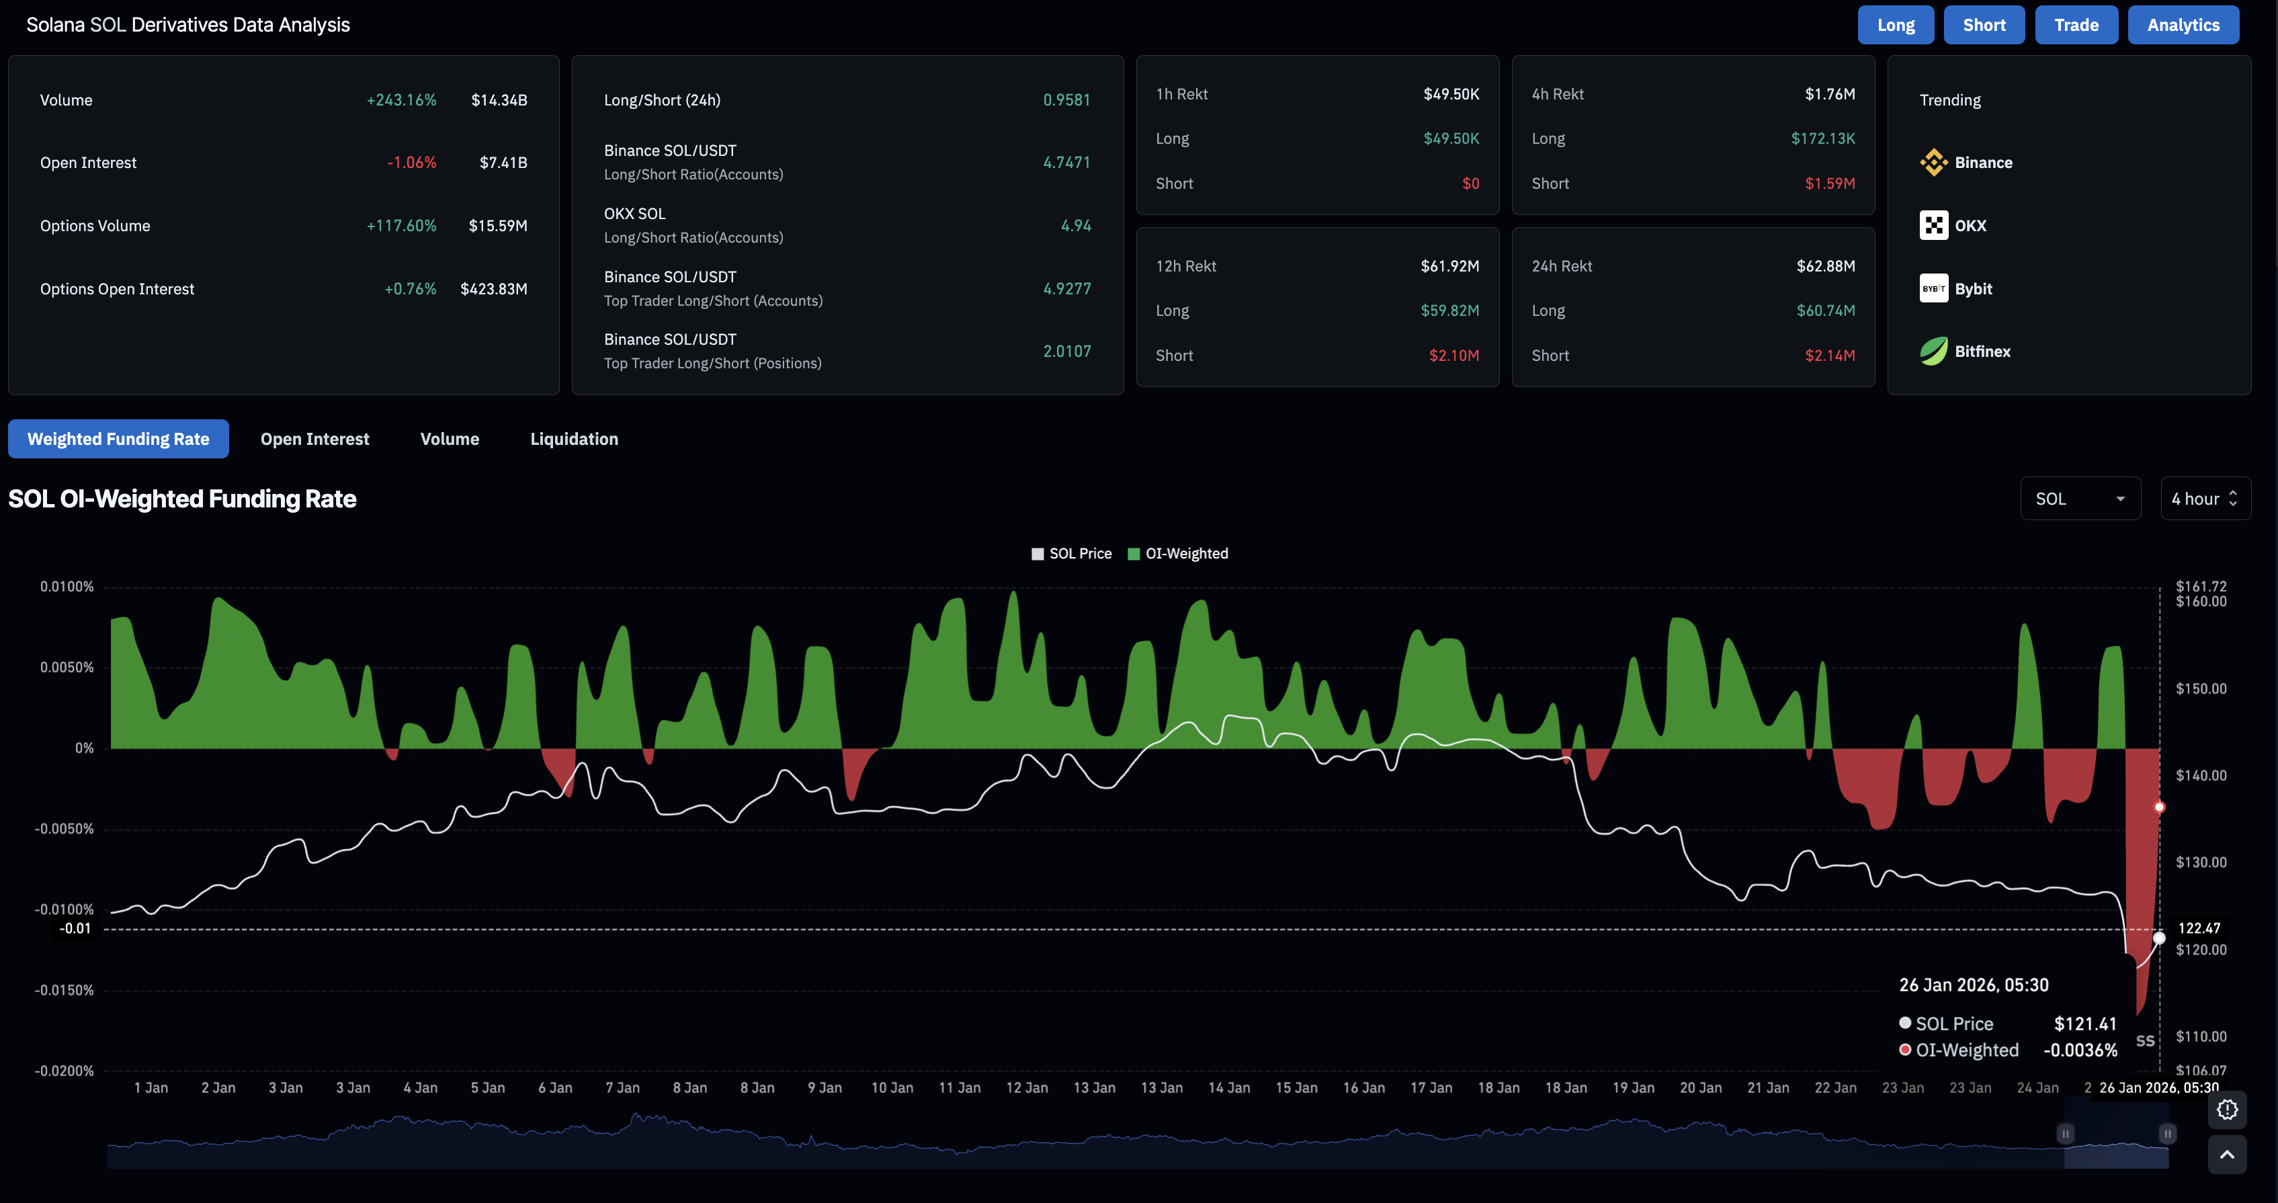Click the Bitfinex leaf logo icon

(1933, 351)
